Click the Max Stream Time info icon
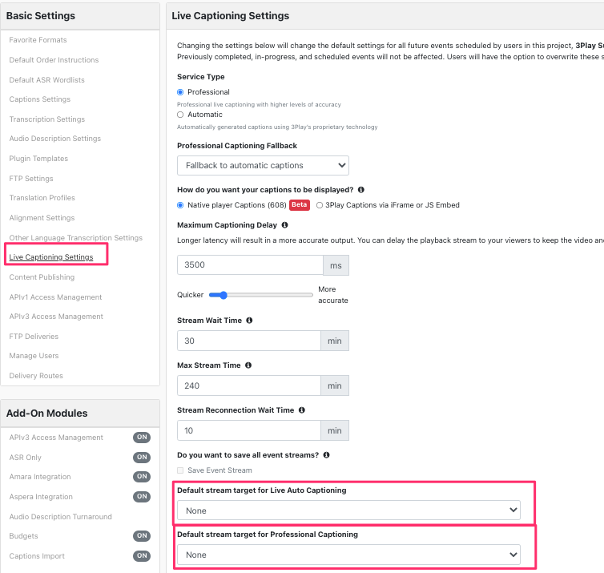604x573 pixels. 248,365
